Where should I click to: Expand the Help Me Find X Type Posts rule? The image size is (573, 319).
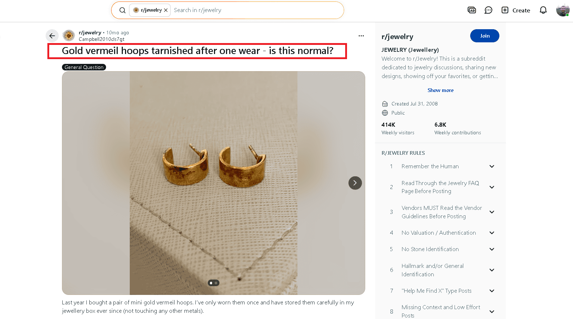492,291
